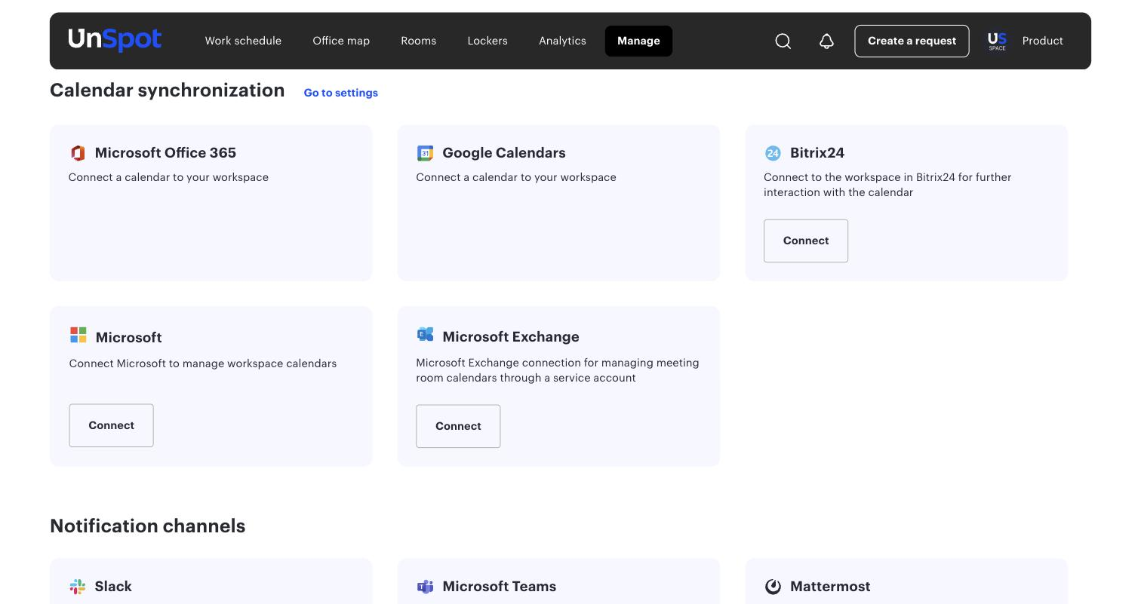Open the Product account label
The width and height of the screenshot is (1141, 604).
tap(1043, 41)
